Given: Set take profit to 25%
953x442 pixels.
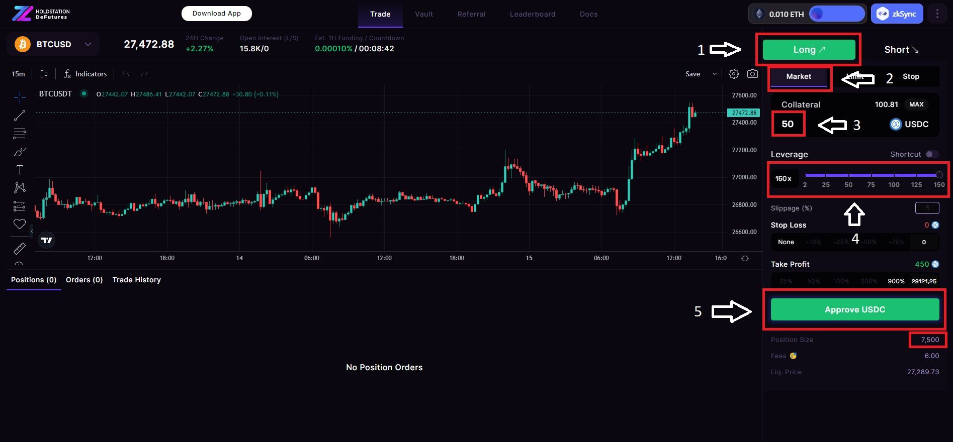Looking at the screenshot, I should click(786, 281).
